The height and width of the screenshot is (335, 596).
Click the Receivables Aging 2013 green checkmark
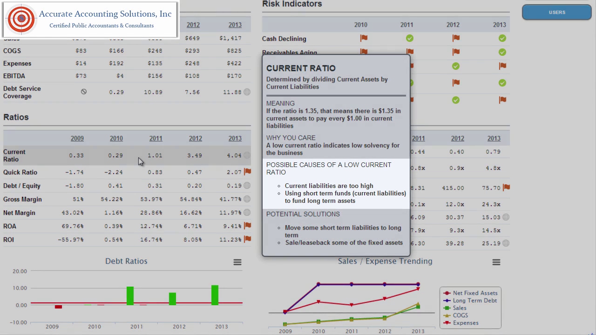pyautogui.click(x=502, y=52)
